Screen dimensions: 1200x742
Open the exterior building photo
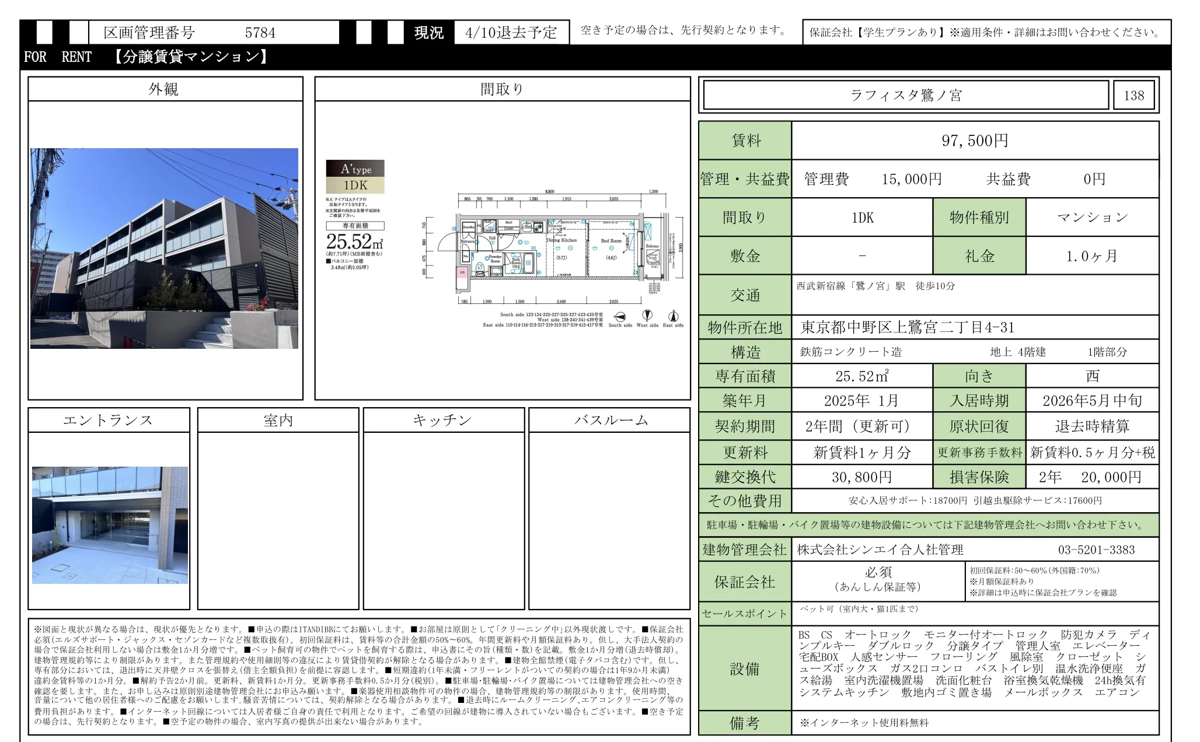tap(164, 249)
